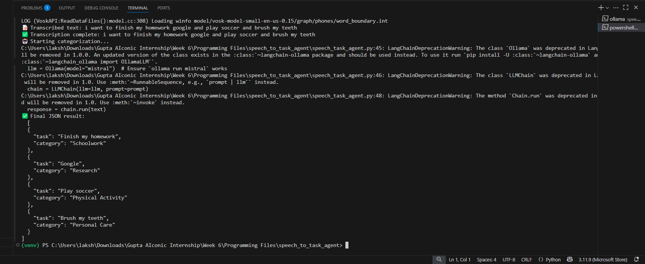Open the Copilot status icon
Viewport: 645px width, 264px height.
click(x=570, y=259)
